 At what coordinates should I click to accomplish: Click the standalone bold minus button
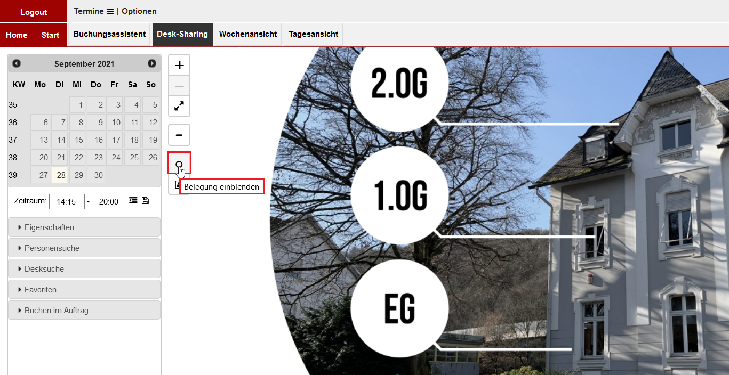point(179,135)
